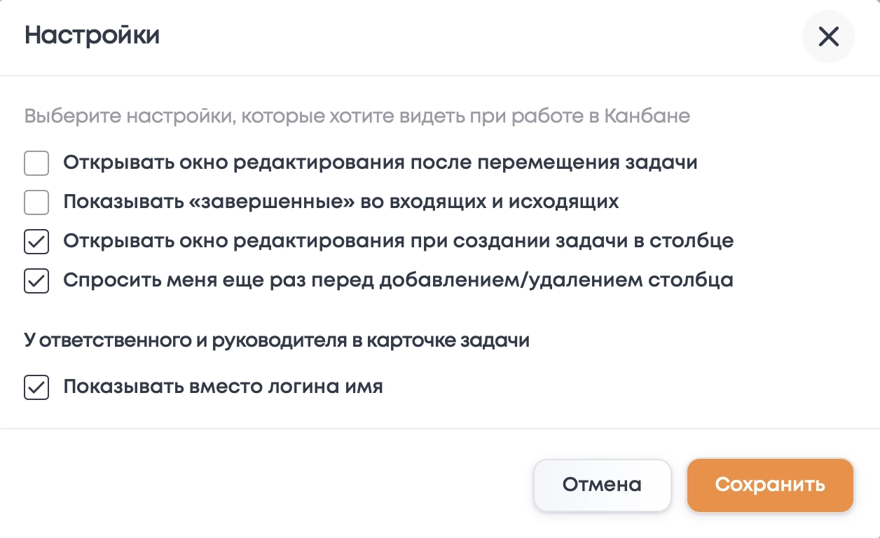Uncheck edit window on task creation checkbox
Image resolution: width=880 pixels, height=538 pixels.
[36, 242]
